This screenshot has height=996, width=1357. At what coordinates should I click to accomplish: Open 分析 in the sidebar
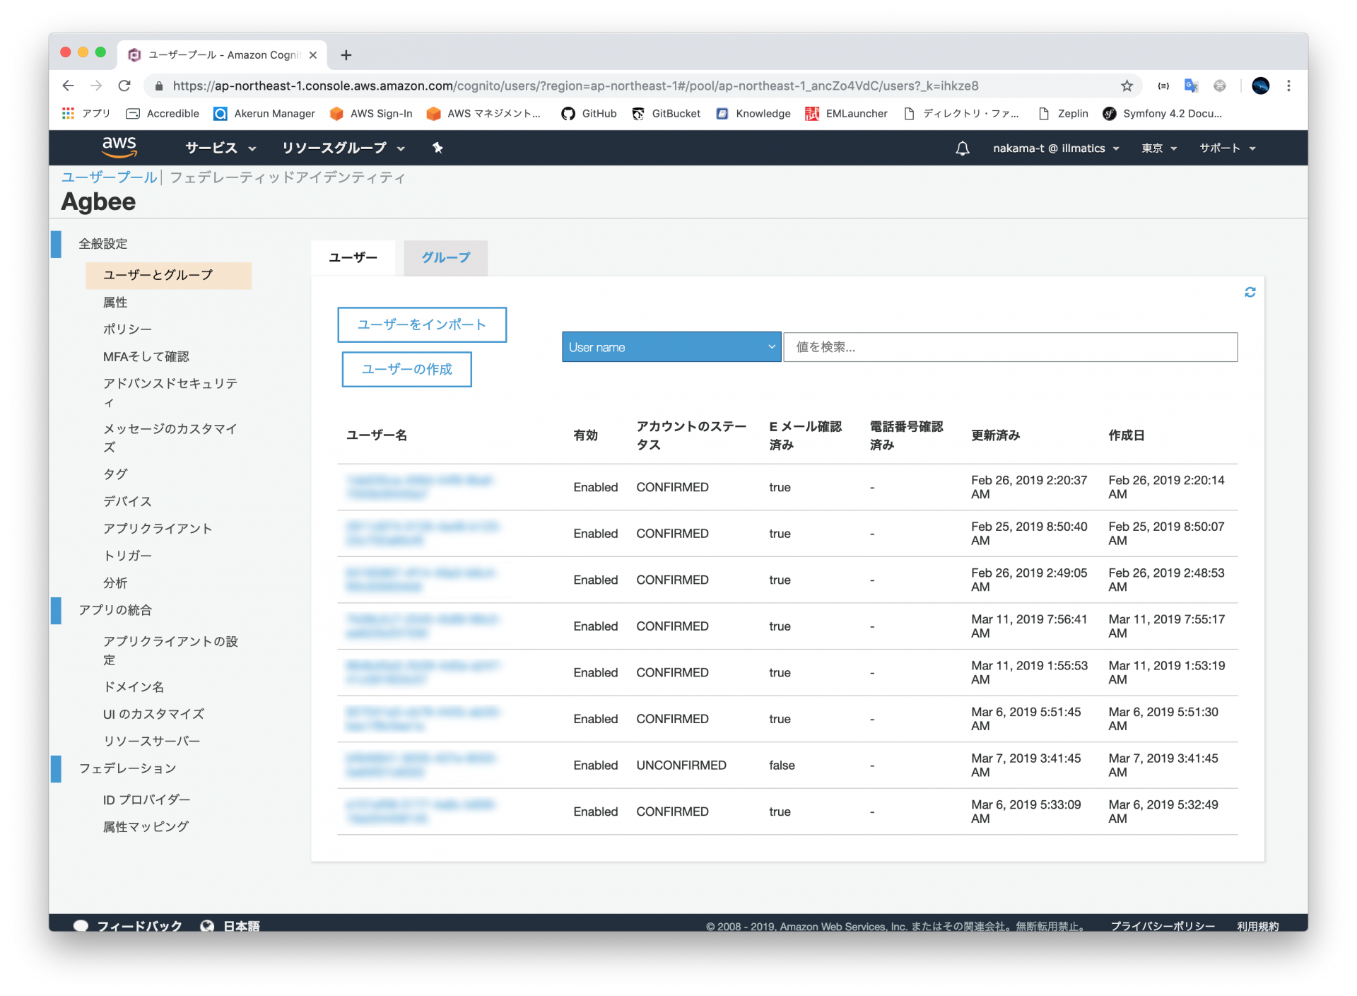click(x=115, y=583)
